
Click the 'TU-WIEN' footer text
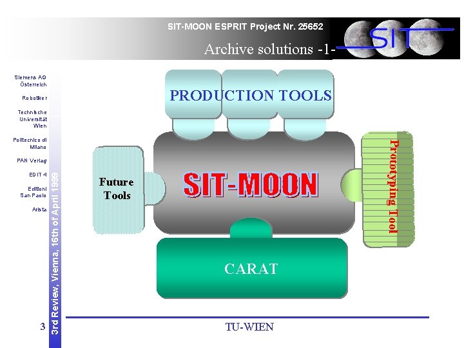tap(249, 327)
